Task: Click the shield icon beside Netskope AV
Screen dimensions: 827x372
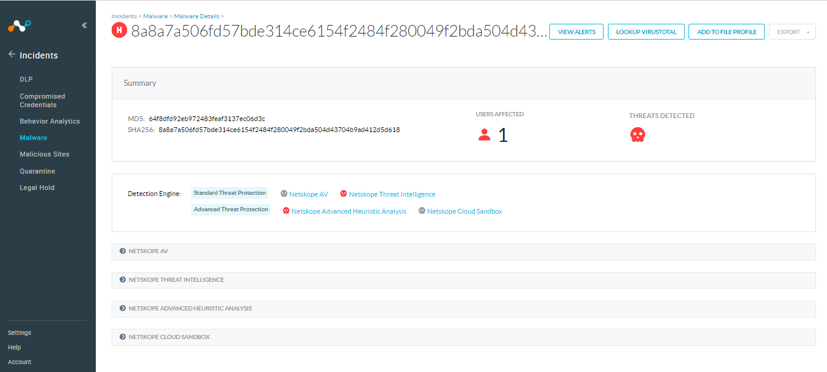Action: click(283, 194)
